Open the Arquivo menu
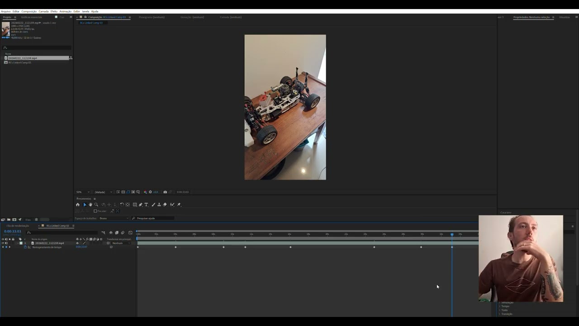The height and width of the screenshot is (326, 579). [5, 11]
